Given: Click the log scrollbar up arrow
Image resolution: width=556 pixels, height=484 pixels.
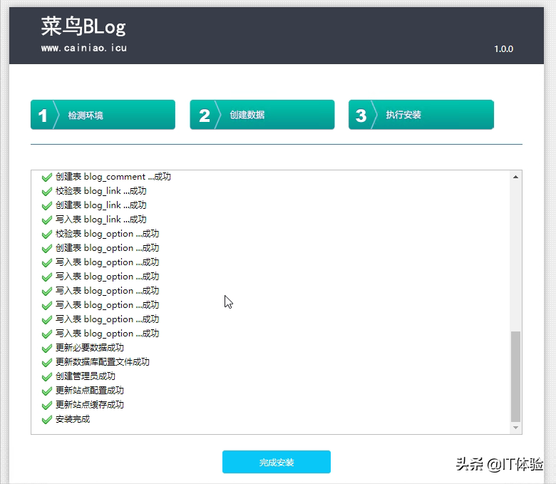Looking at the screenshot, I should coord(515,177).
